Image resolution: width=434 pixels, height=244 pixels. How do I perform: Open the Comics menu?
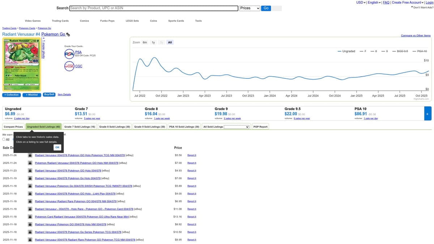84,21
